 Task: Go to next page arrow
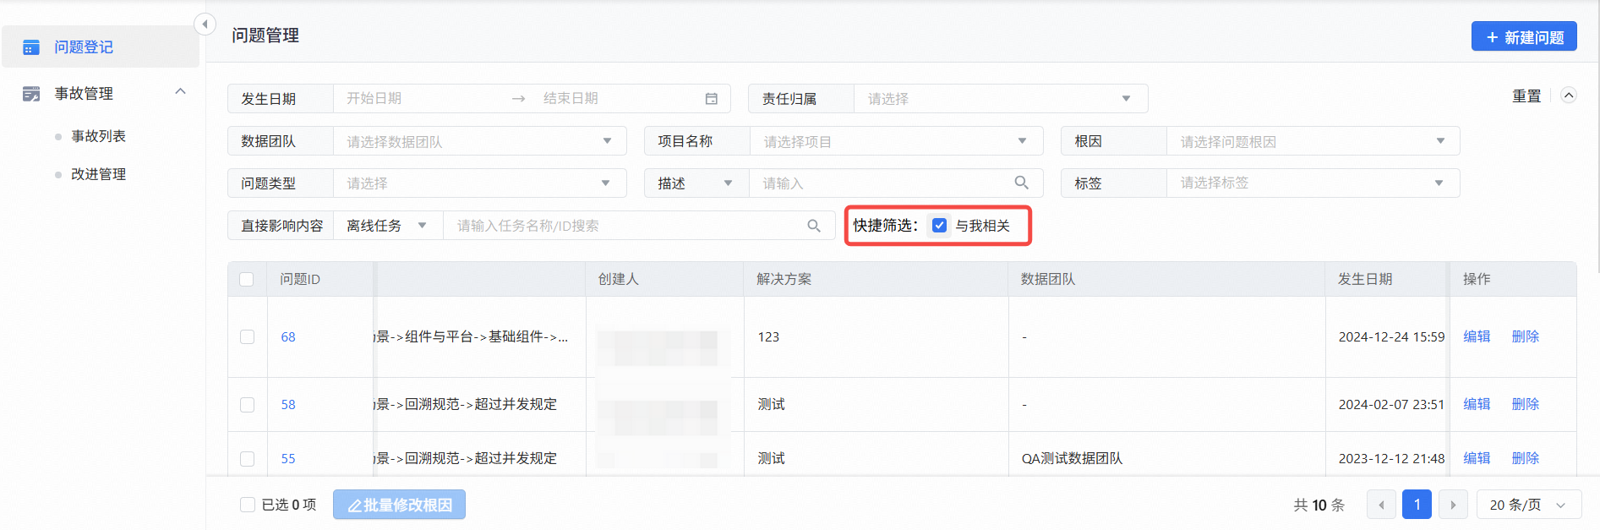[x=1453, y=505]
